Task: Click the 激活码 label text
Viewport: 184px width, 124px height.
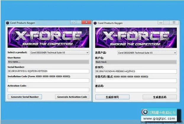Action: pyautogui.click(x=99, y=86)
